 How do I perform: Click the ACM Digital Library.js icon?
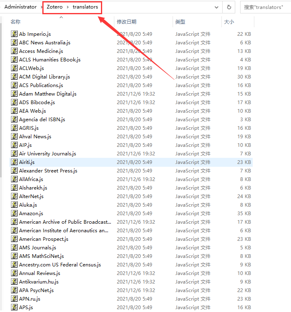(14, 76)
